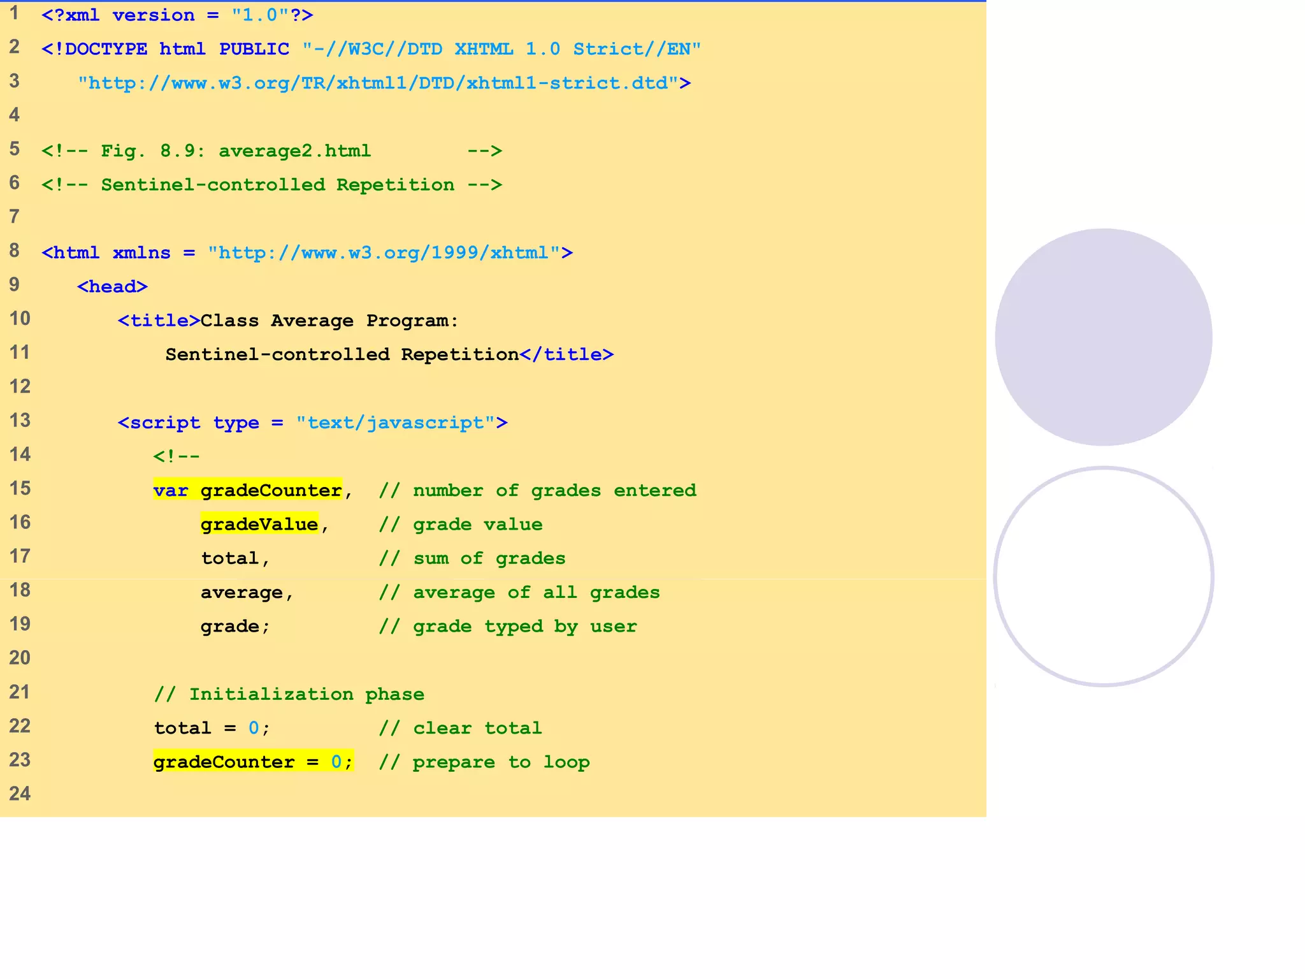Click the 'total = 0;' statement
The width and height of the screenshot is (1305, 979).
click(x=212, y=728)
